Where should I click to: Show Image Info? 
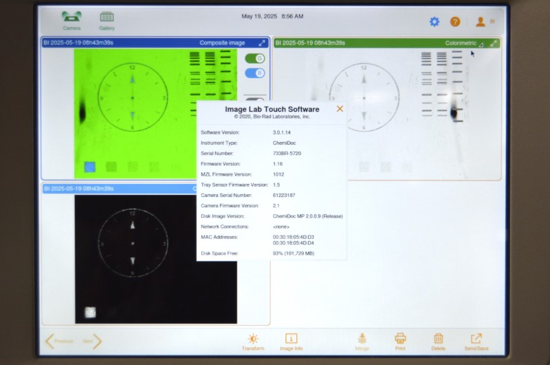click(291, 342)
